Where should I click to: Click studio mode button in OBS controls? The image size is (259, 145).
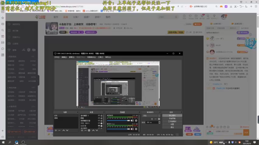click(172, 121)
